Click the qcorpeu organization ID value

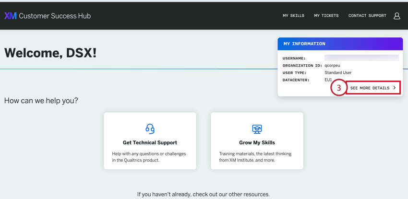point(332,66)
